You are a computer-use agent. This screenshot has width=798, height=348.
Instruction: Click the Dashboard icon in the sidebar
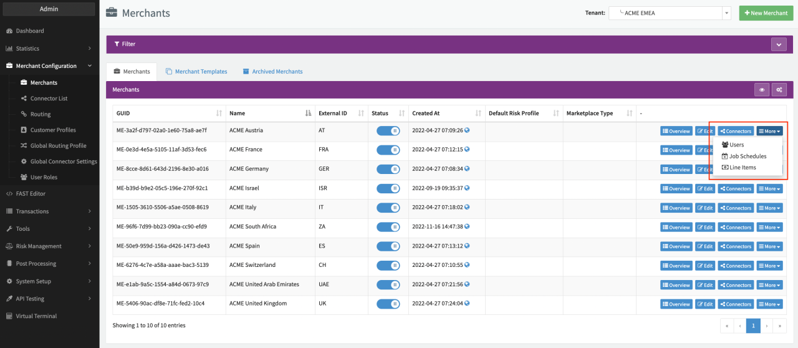pos(9,31)
